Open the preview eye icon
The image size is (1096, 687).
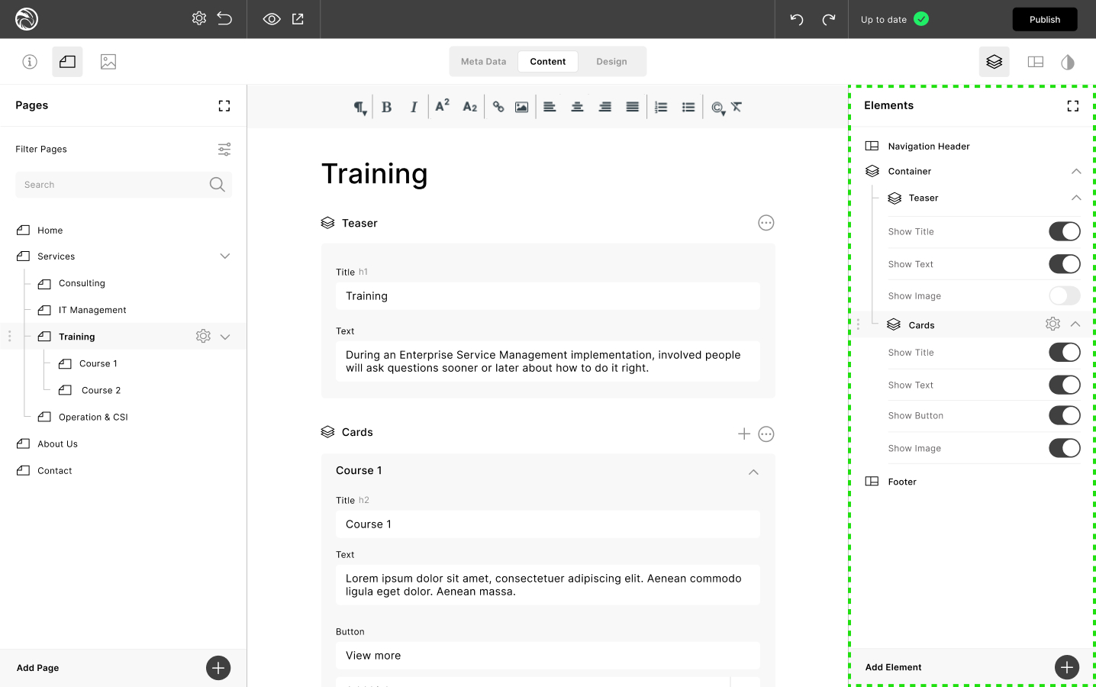[272, 19]
